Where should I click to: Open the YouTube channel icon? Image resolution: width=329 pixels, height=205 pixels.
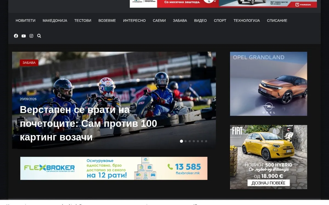tap(24, 36)
